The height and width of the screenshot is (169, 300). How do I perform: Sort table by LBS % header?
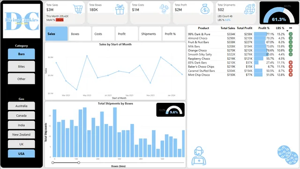pos(280,28)
